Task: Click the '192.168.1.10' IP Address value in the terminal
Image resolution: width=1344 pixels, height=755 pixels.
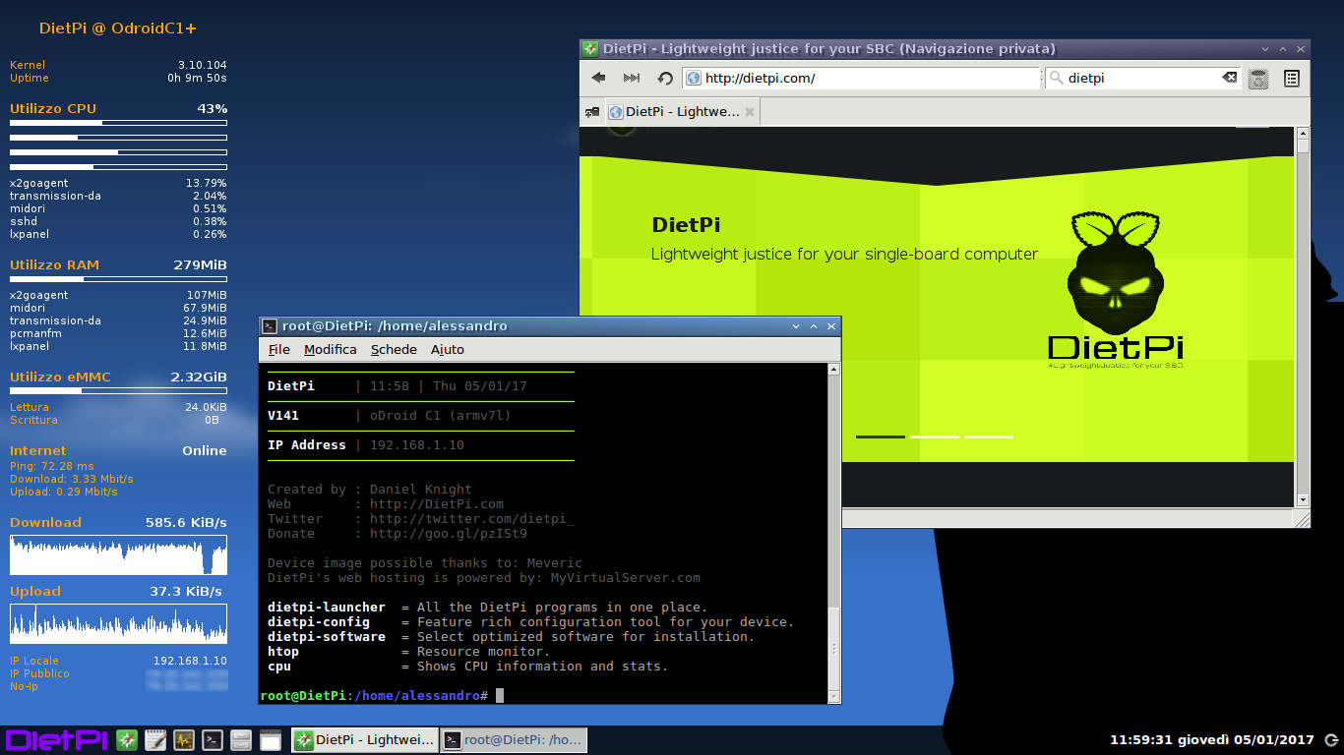Action: [417, 445]
